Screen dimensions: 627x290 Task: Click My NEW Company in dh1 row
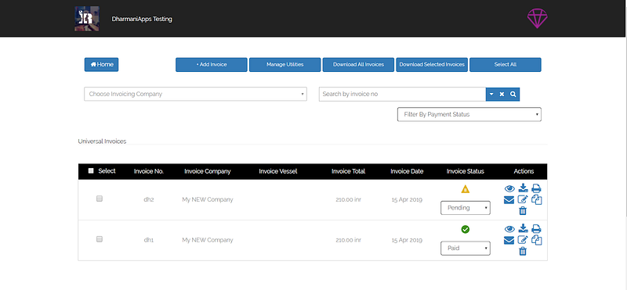pos(208,240)
